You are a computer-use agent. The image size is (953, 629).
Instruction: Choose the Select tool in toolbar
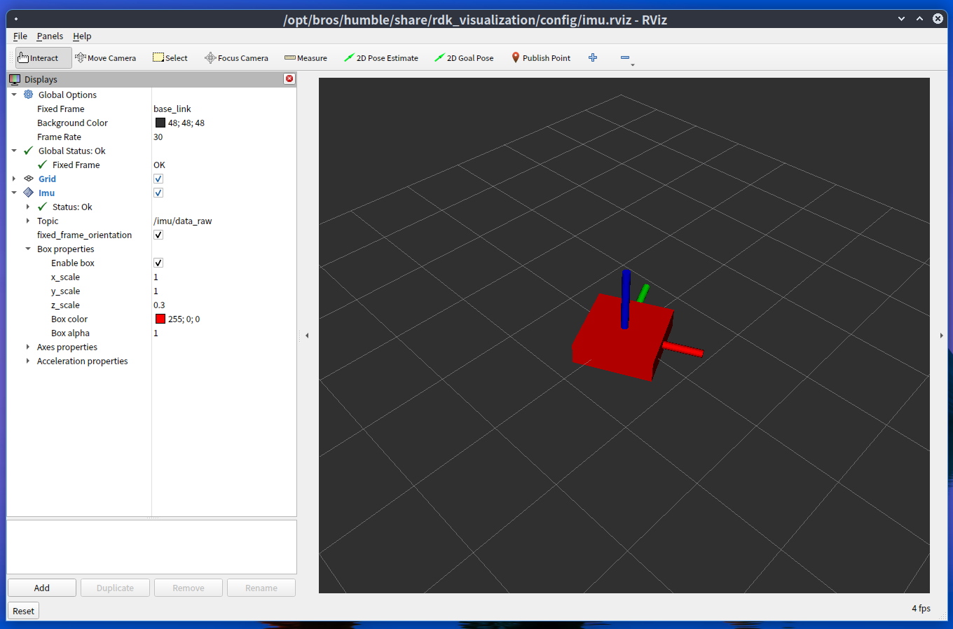click(170, 58)
